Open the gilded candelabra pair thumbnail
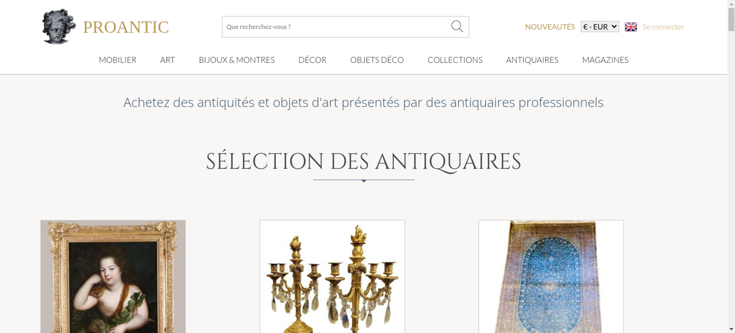This screenshot has height=333, width=735. 332,277
